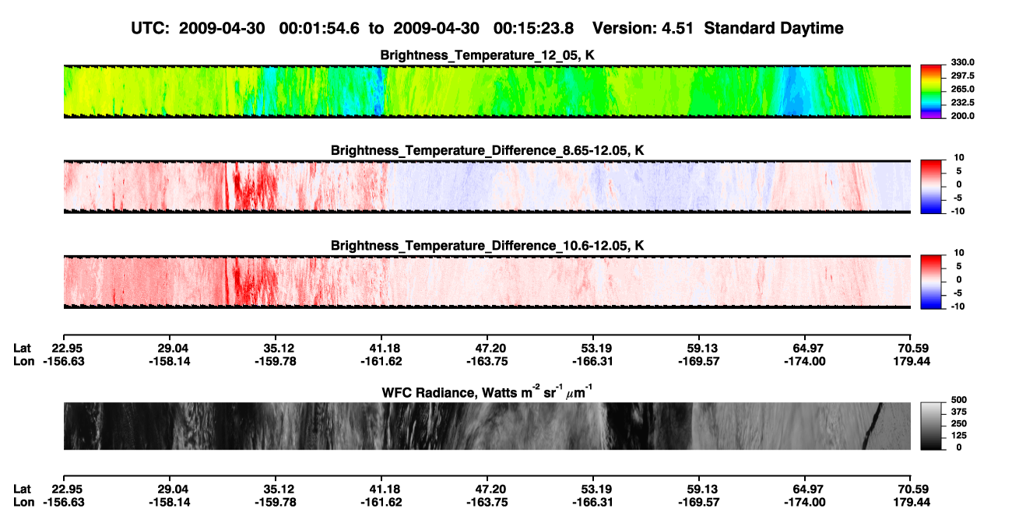Click the UTC time range title text

[487, 28]
